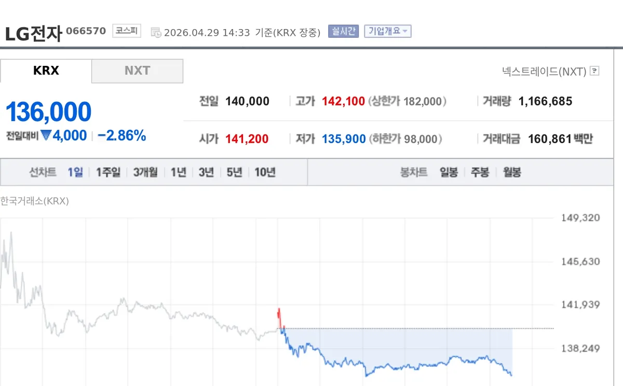Show the 5년 line chart
This screenshot has width=623, height=386.
(x=234, y=173)
